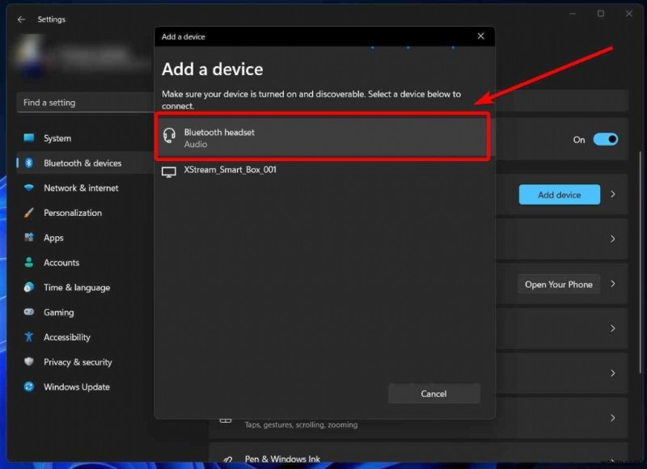Click the Open Your Phone button
The height and width of the screenshot is (469, 647).
tap(558, 284)
